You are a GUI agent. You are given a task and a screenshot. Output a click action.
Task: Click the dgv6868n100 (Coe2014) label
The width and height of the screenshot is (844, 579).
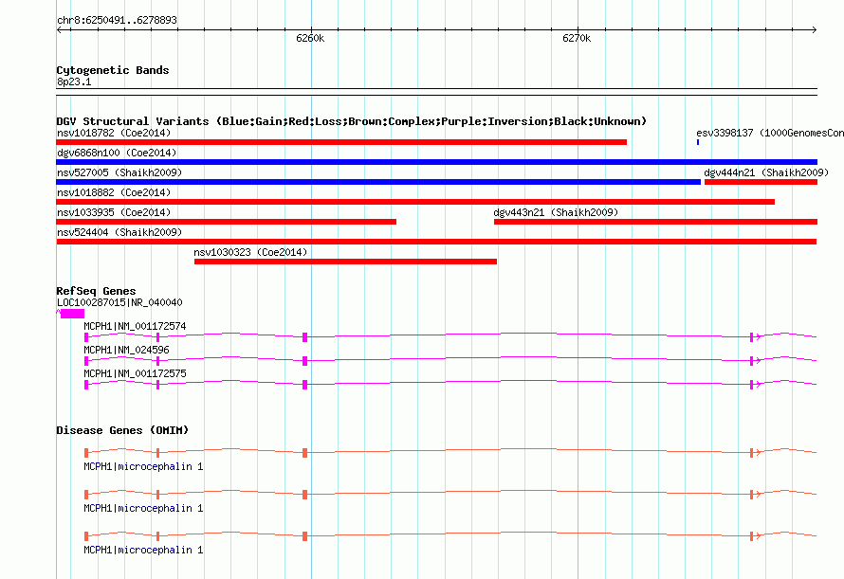(117, 153)
